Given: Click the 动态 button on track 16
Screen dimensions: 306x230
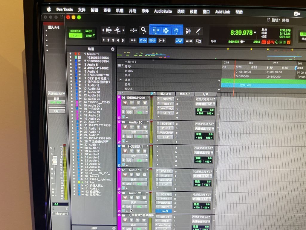Looking at the screenshot, I should pos(128,161).
